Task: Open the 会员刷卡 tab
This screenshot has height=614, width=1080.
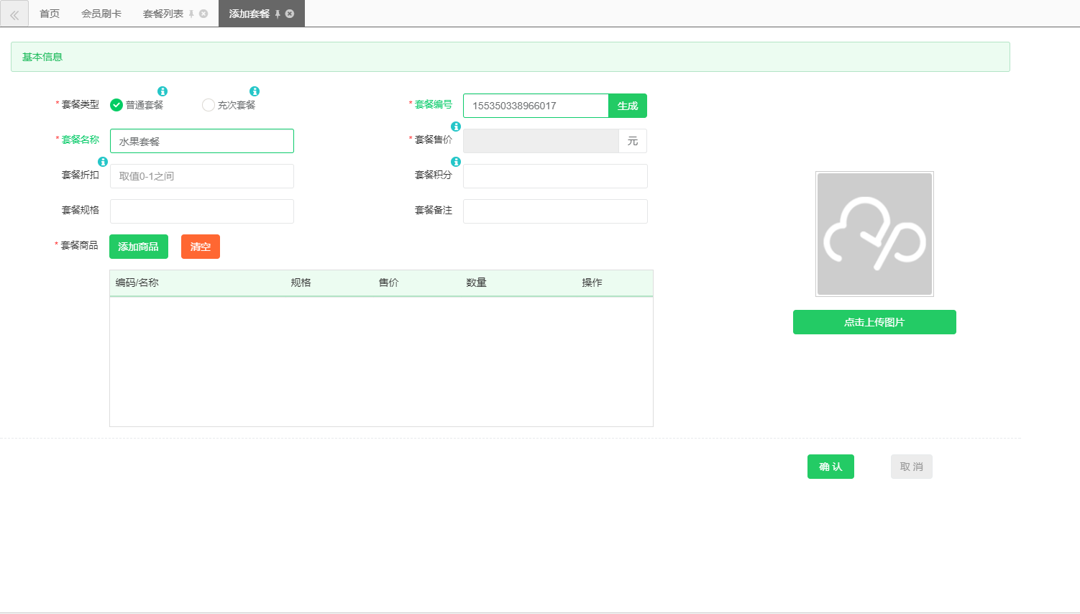Action: coord(101,14)
